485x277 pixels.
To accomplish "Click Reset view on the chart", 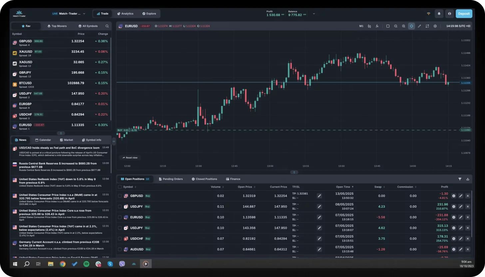I will [130, 158].
